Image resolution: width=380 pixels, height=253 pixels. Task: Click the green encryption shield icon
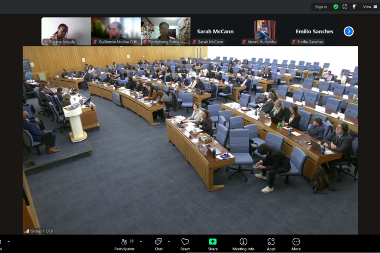(x=336, y=7)
